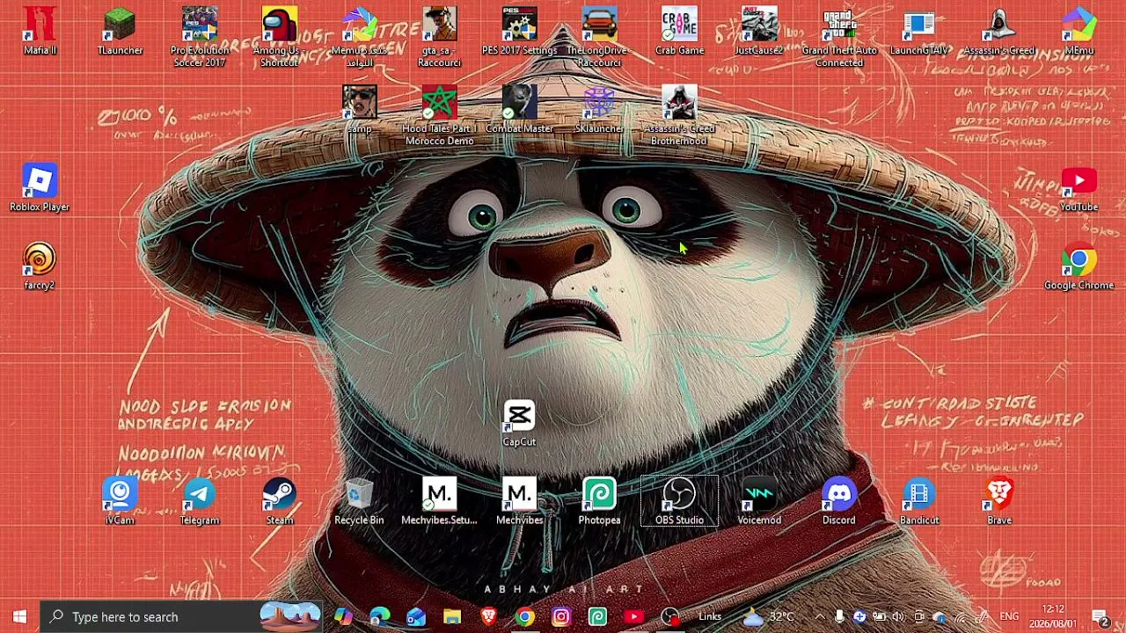
Task: Click the battery status tray icon
Action: pyautogui.click(x=879, y=616)
